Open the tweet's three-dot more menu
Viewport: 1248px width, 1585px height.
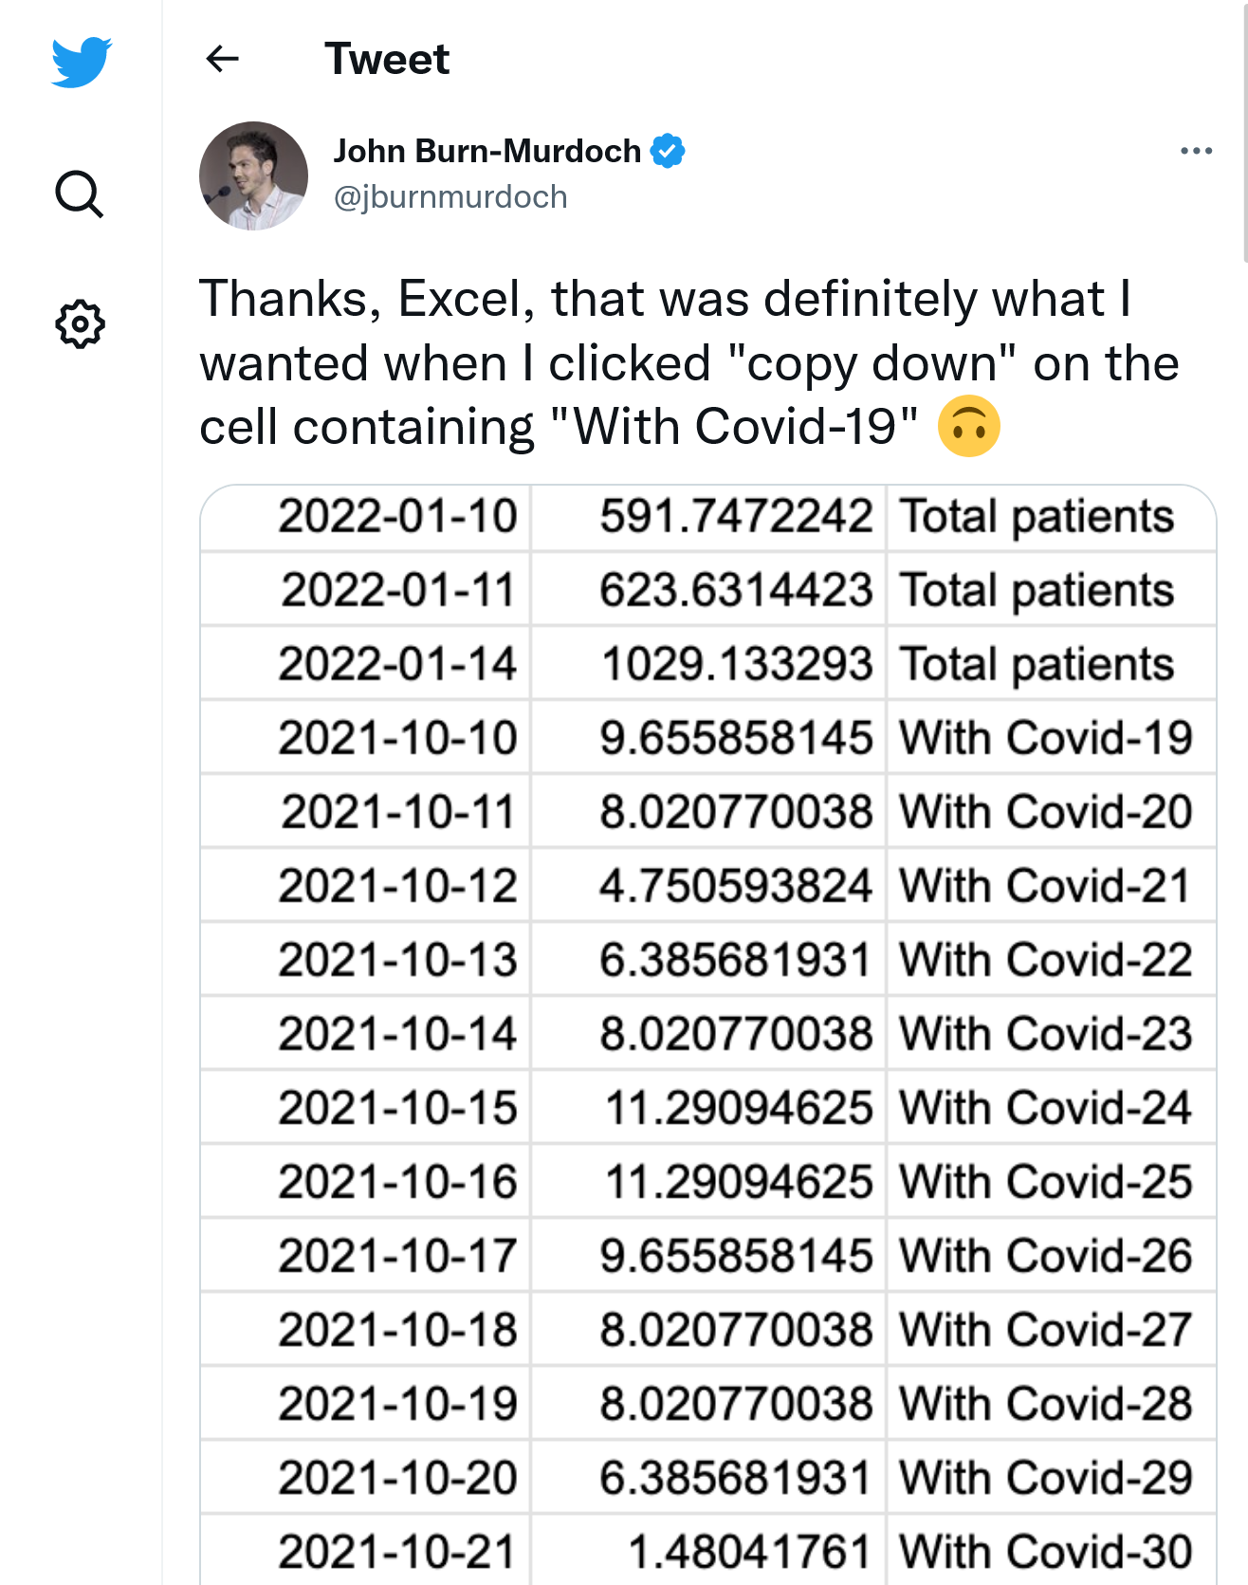[1196, 151]
